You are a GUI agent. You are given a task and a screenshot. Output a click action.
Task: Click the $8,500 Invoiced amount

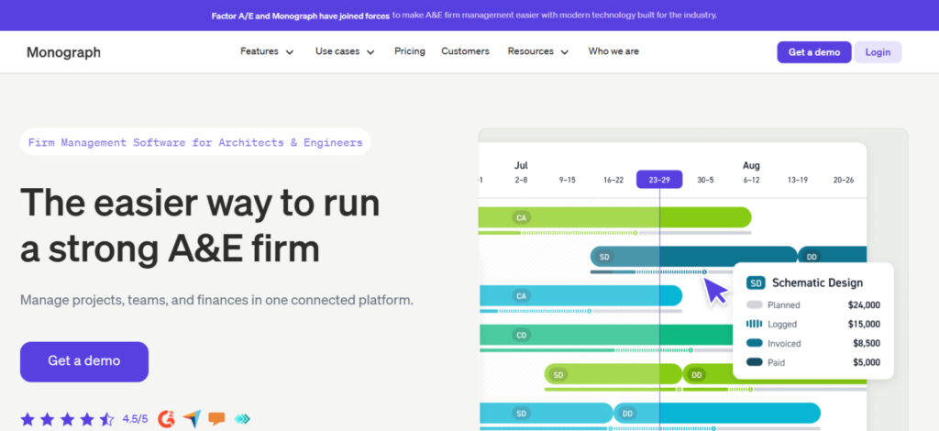click(867, 344)
